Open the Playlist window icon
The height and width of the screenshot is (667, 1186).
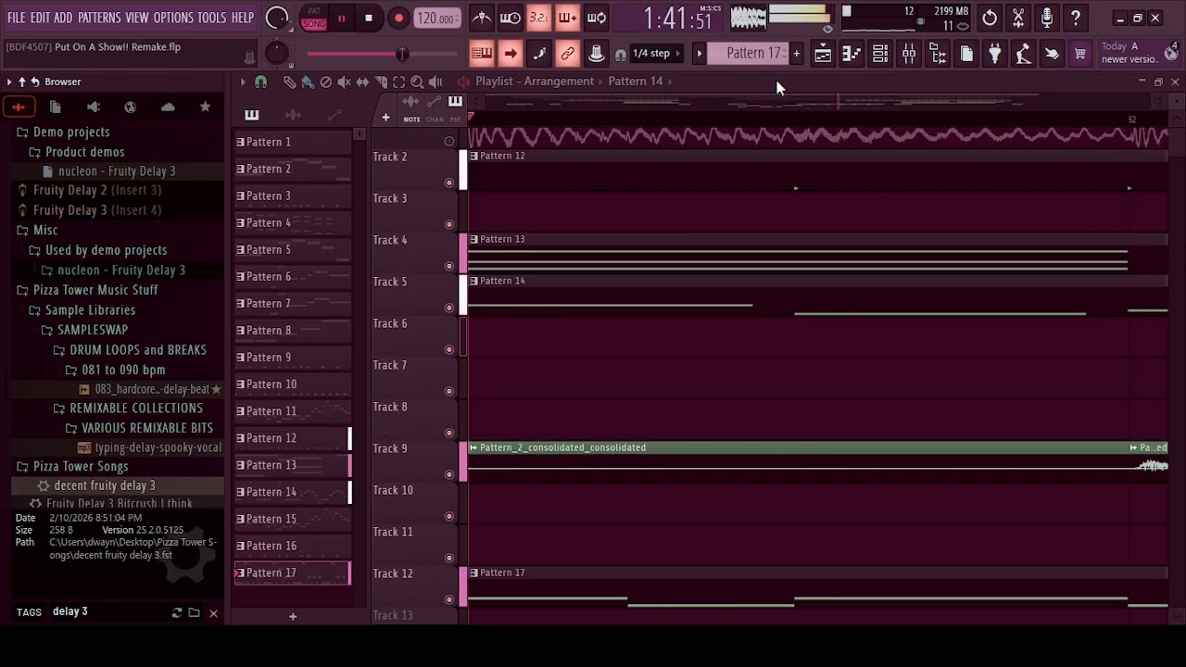coord(823,54)
